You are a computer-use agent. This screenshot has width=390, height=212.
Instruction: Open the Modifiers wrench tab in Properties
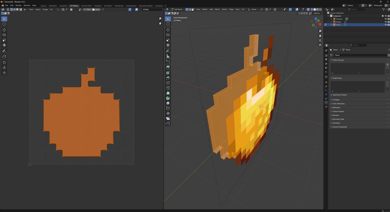point(326,87)
